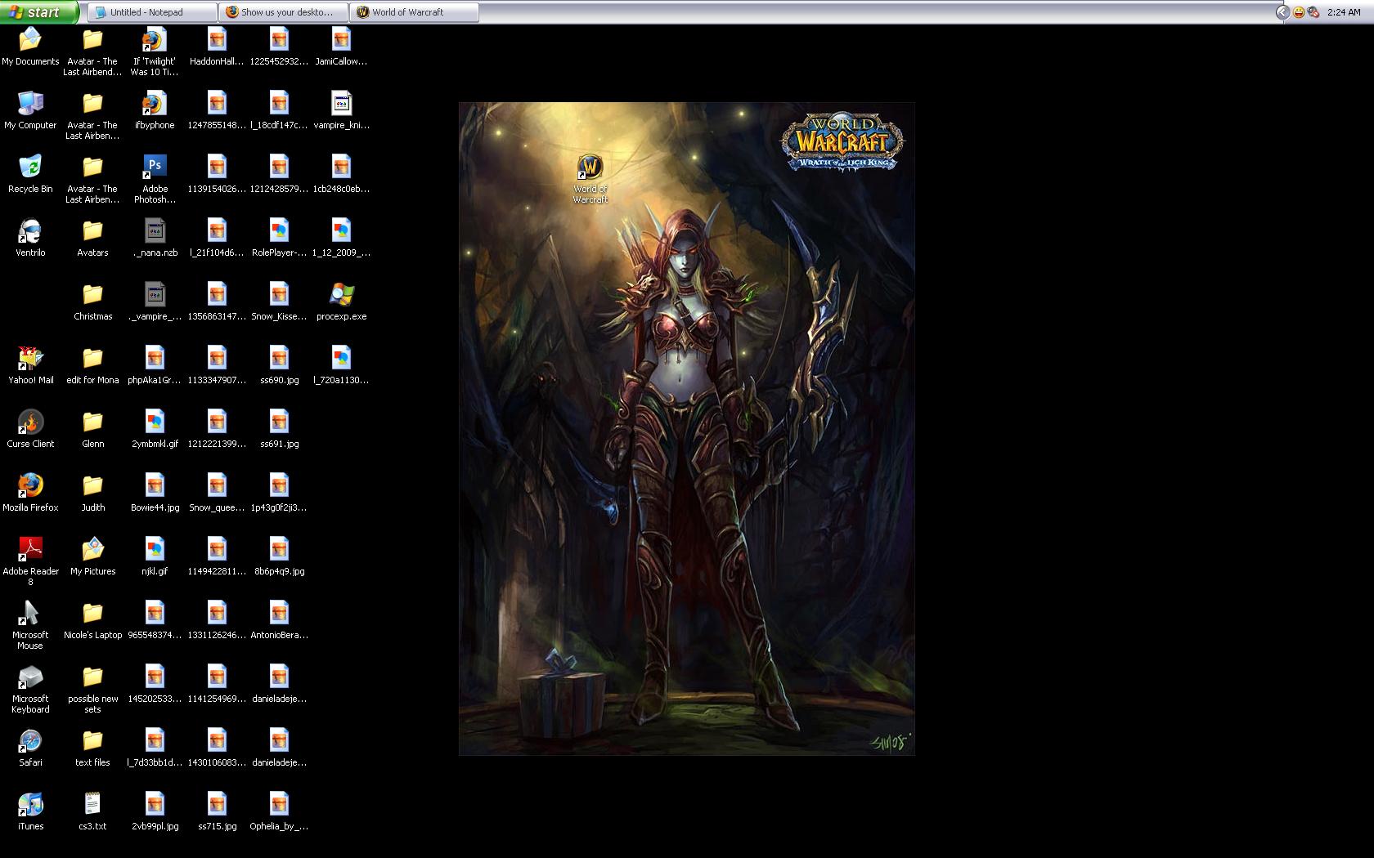Select the AntonioBera image file
1374x858 pixels.
coord(279,620)
